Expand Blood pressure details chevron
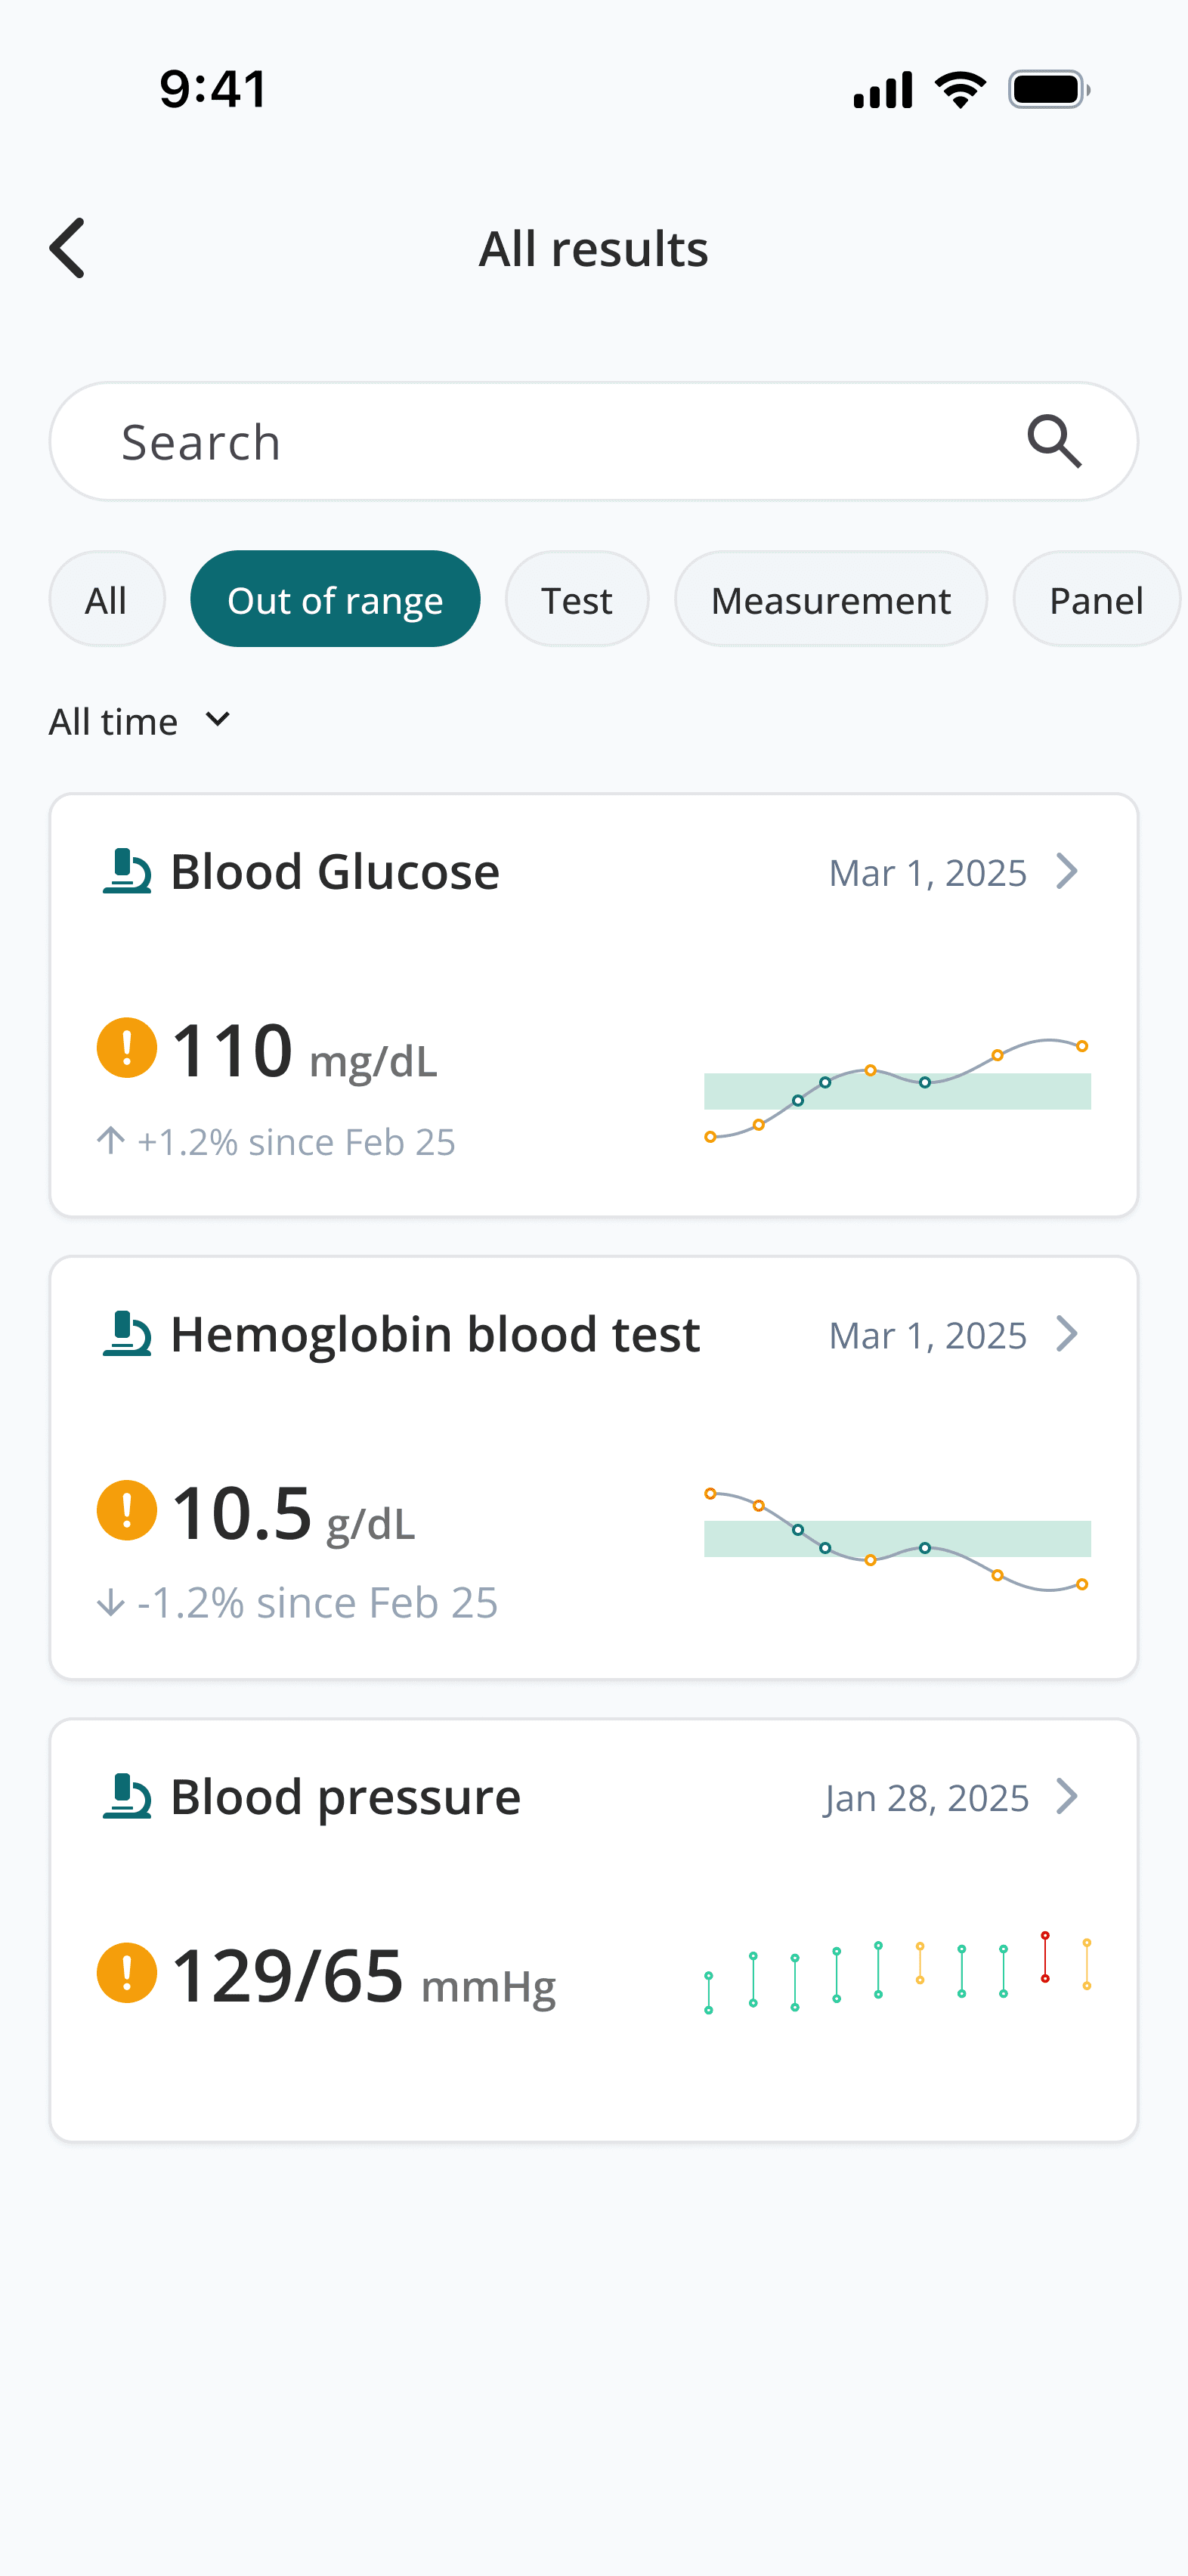This screenshot has width=1188, height=2576. (1067, 1796)
